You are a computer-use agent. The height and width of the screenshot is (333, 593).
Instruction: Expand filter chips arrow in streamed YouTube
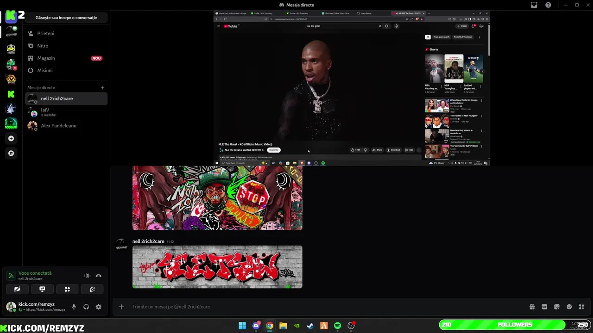479,37
